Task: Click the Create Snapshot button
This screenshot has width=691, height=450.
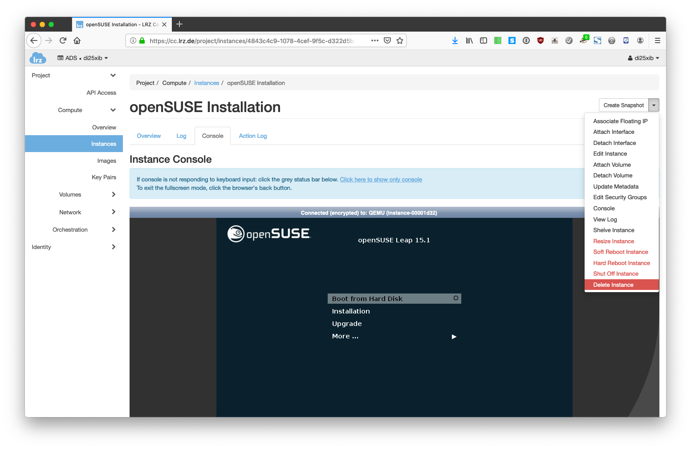Action: [623, 105]
